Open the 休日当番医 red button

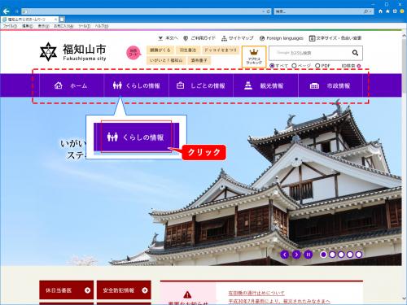(x=67, y=290)
